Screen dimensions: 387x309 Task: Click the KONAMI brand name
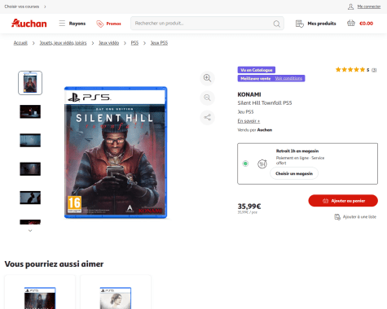click(249, 94)
